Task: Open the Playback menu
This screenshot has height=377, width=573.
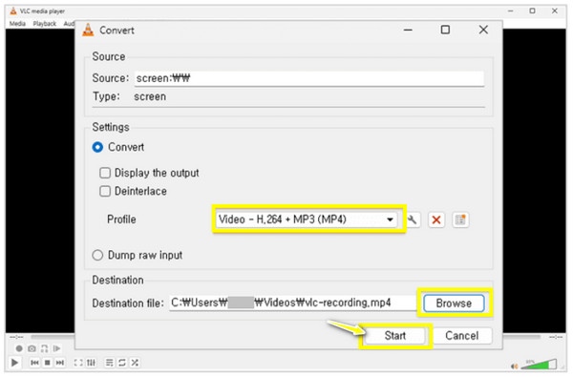Action: 45,24
